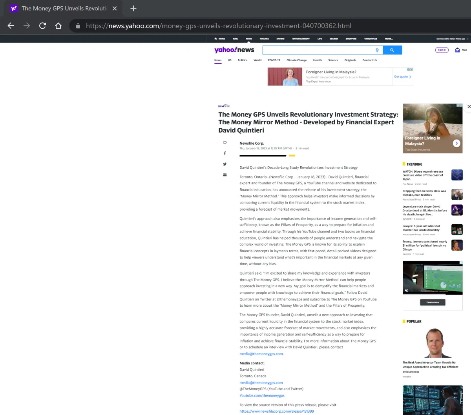Select the COVID-19 category tab
Viewport: 471px width, 415px height.
click(274, 60)
